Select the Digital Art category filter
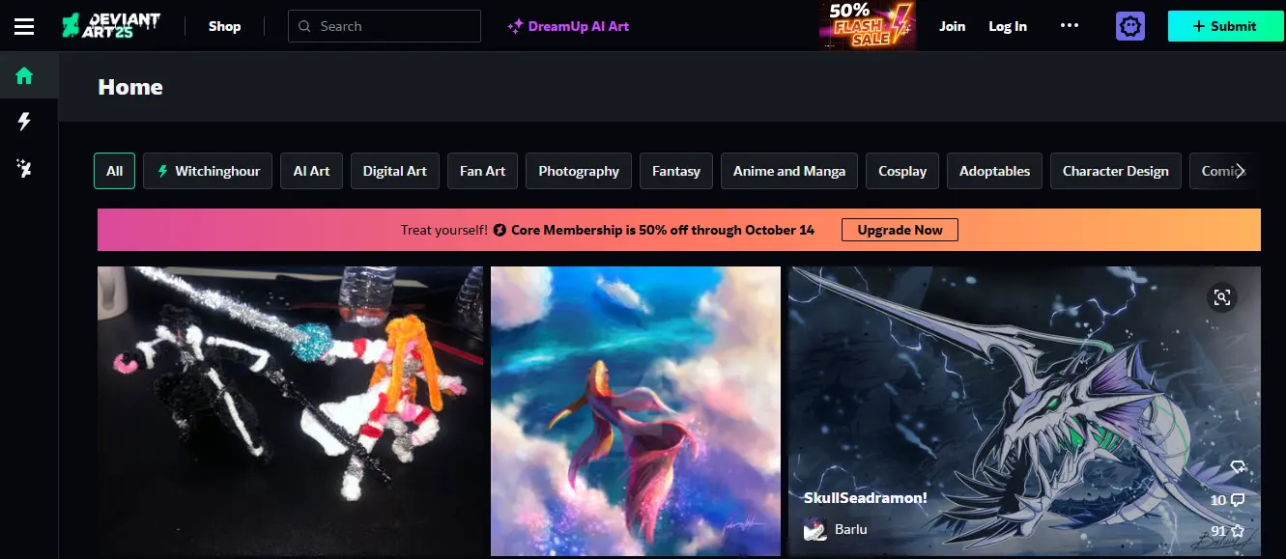 394,171
